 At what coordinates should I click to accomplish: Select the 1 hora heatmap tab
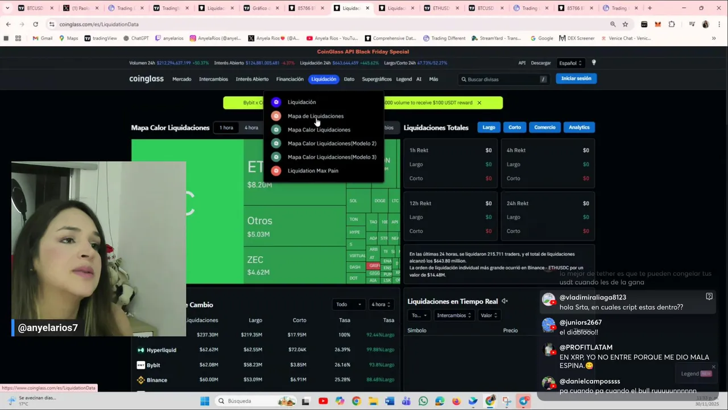pyautogui.click(x=226, y=128)
